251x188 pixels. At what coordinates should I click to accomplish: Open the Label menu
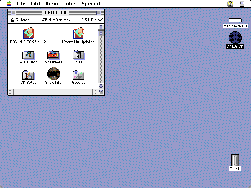coord(70,4)
